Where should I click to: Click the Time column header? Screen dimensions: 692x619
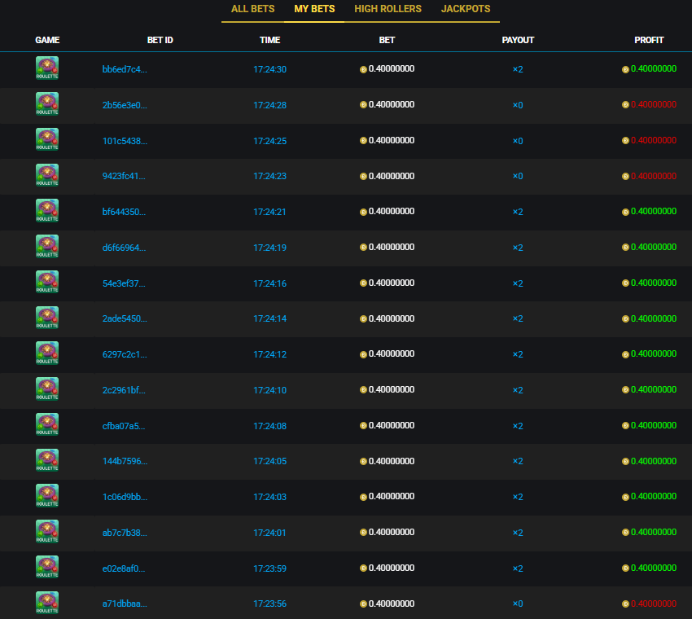(x=270, y=40)
